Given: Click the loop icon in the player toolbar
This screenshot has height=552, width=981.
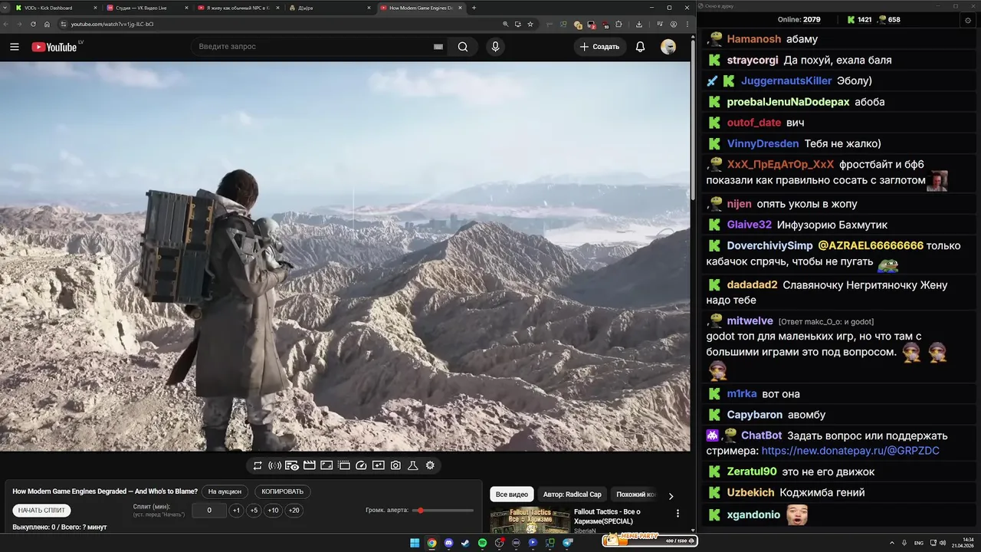Looking at the screenshot, I should tap(258, 465).
